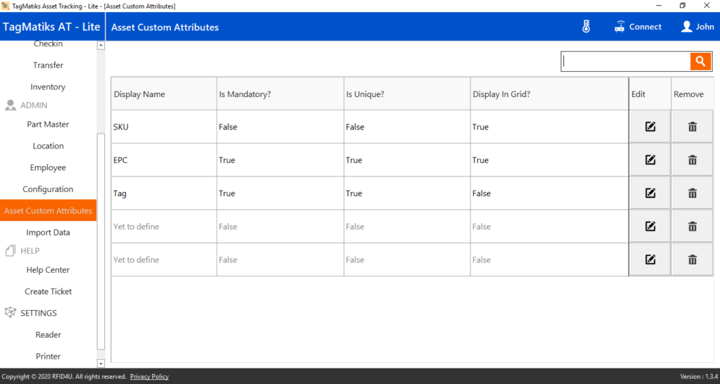Click the orange search magnifier button
The width and height of the screenshot is (720, 384).
pyautogui.click(x=700, y=61)
